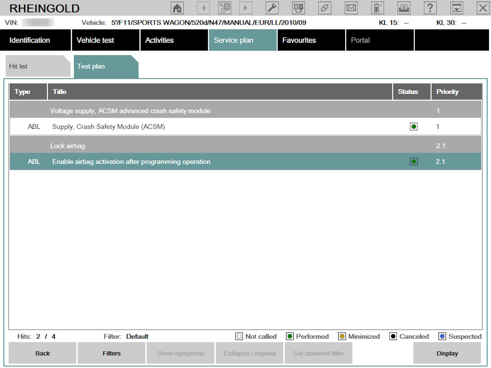The image size is (491, 368).
Task: Navigate forward with the right arrow icon
Action: click(x=245, y=8)
